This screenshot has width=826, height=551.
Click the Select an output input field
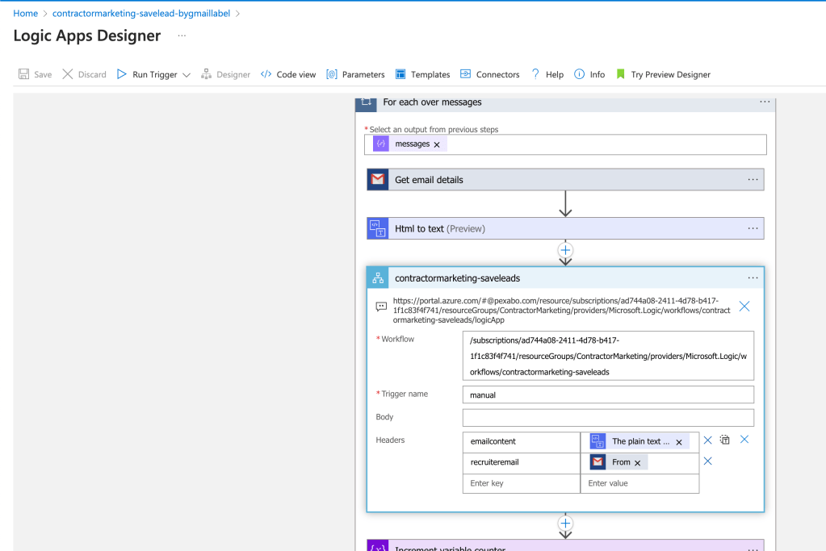point(565,144)
